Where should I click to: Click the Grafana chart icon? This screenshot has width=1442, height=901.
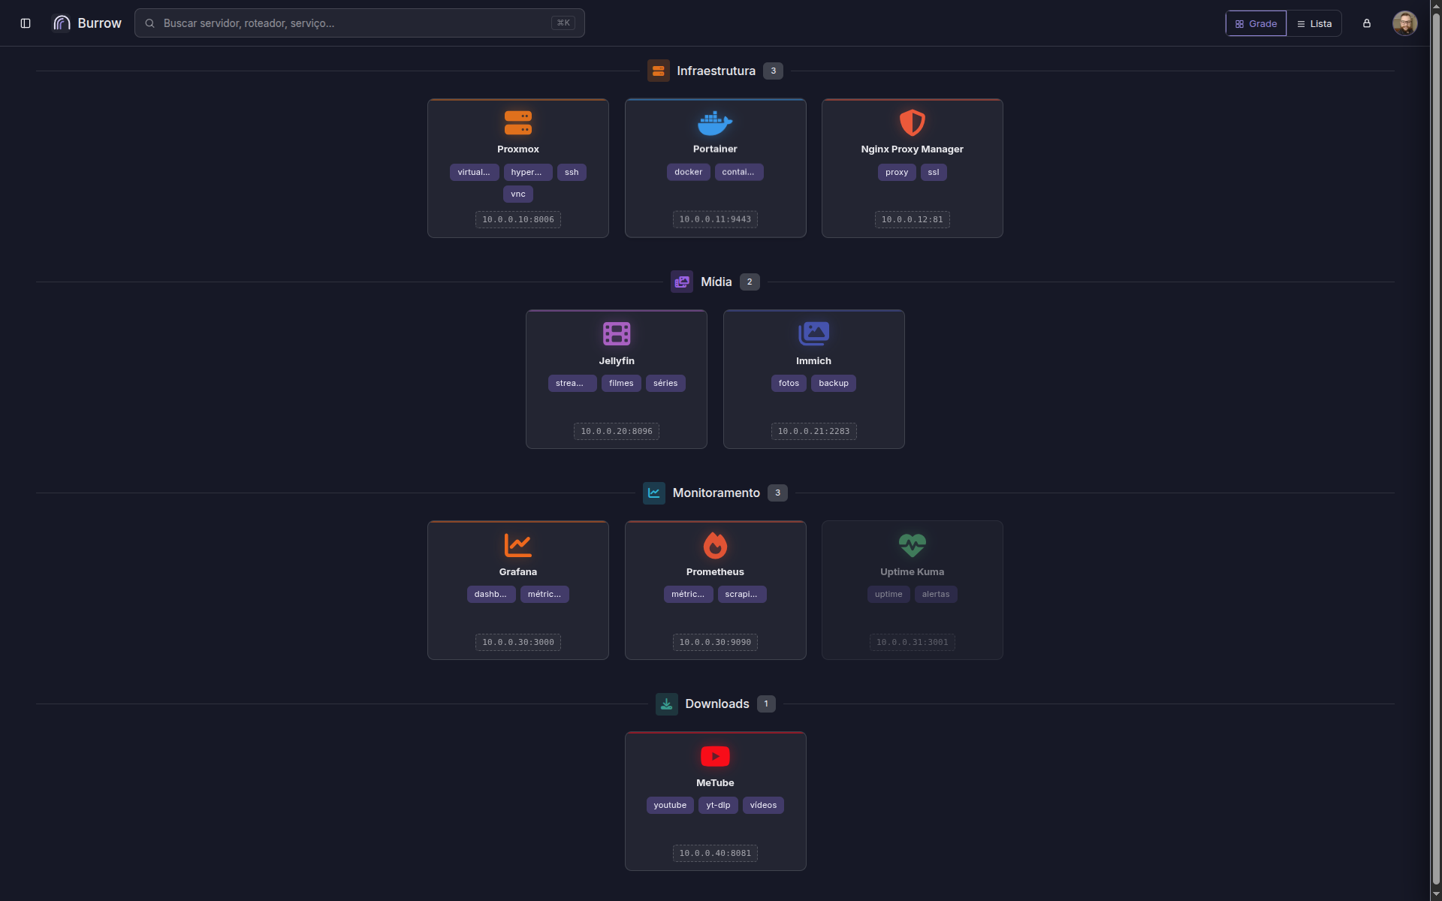click(518, 545)
